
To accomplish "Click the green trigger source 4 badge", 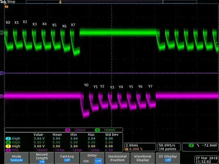I will [191, 145].
